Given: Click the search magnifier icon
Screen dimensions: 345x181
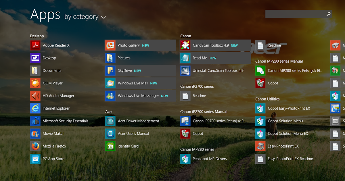Looking at the screenshot, I should tap(329, 14).
